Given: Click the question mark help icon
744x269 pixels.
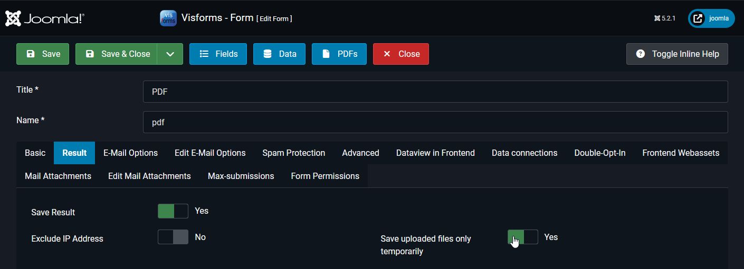Looking at the screenshot, I should 641,54.
